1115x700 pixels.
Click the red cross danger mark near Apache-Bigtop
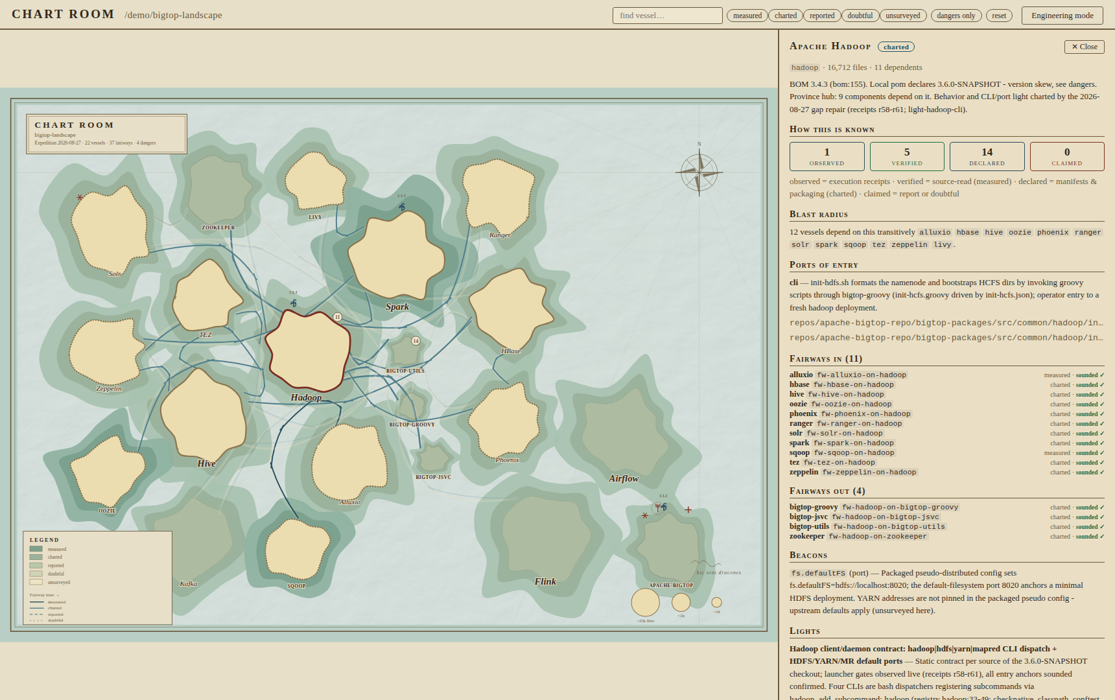688,510
